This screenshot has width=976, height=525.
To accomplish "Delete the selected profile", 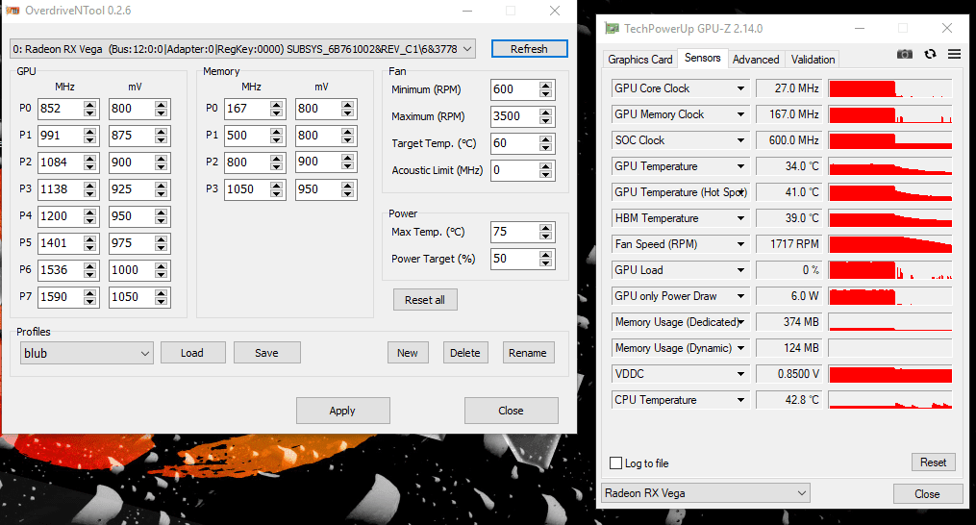I will point(465,353).
